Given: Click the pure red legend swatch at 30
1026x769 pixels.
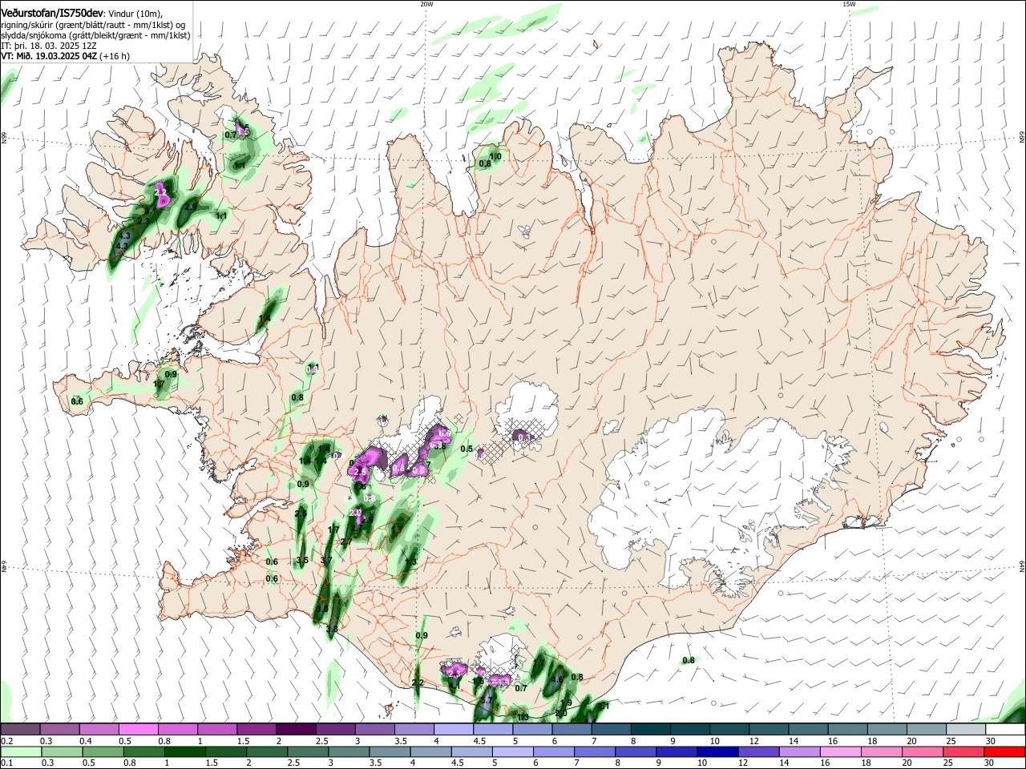Looking at the screenshot, I should pyautogui.click(x=1005, y=752).
